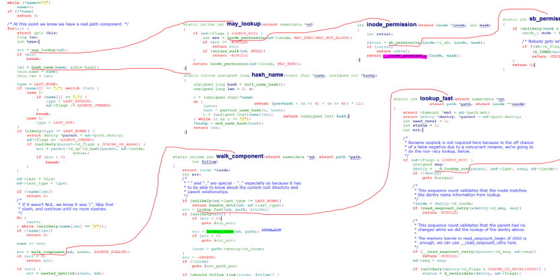The image size is (560, 280).
Task: Follow hash_name call in 'len = hash_name(name, &this.hash)'
Action: 42,67
